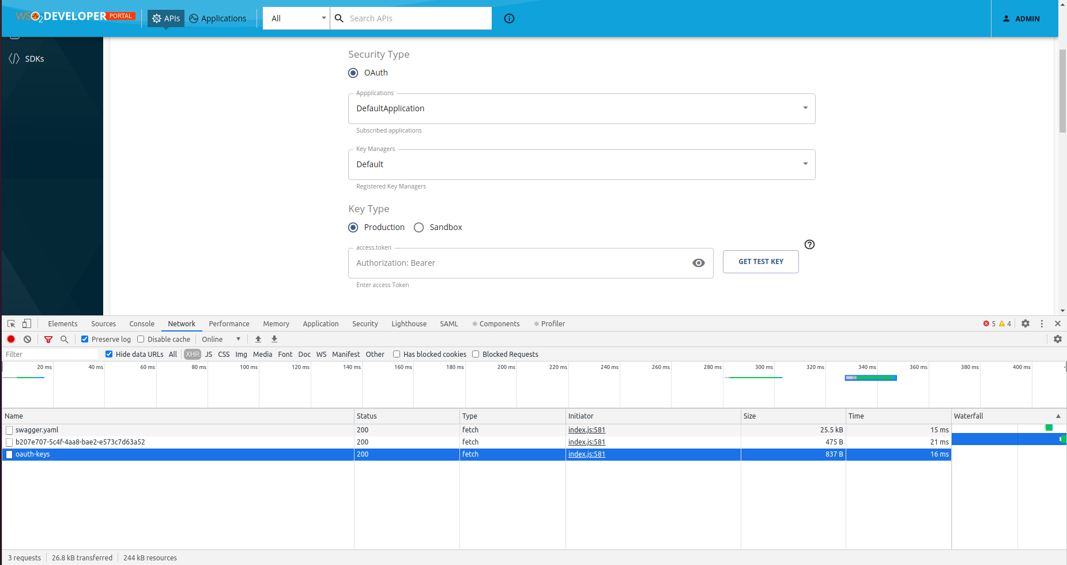Switch to the Console tab
Viewport: 1067px width, 565px height.
pyautogui.click(x=142, y=324)
